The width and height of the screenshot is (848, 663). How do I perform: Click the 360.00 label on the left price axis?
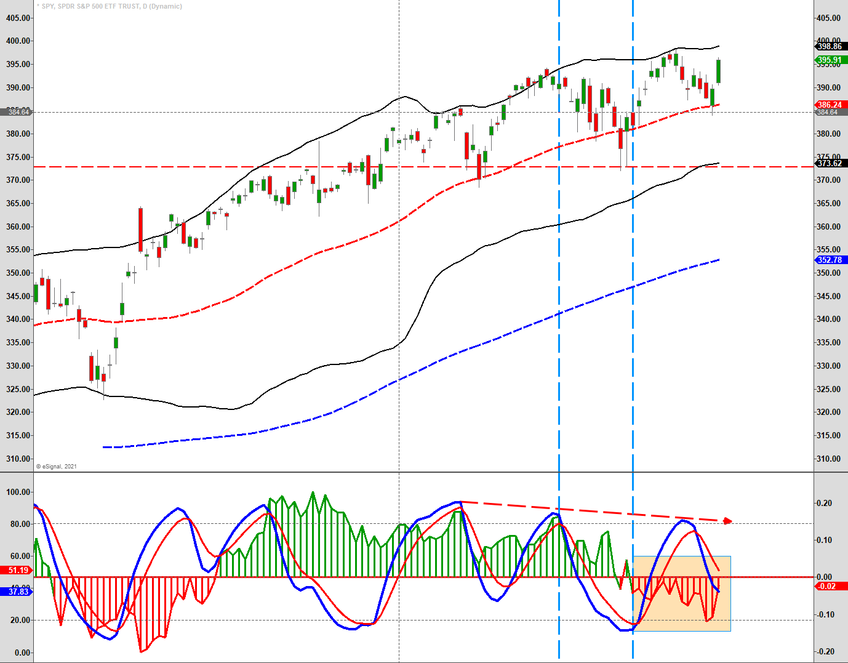coord(18,227)
